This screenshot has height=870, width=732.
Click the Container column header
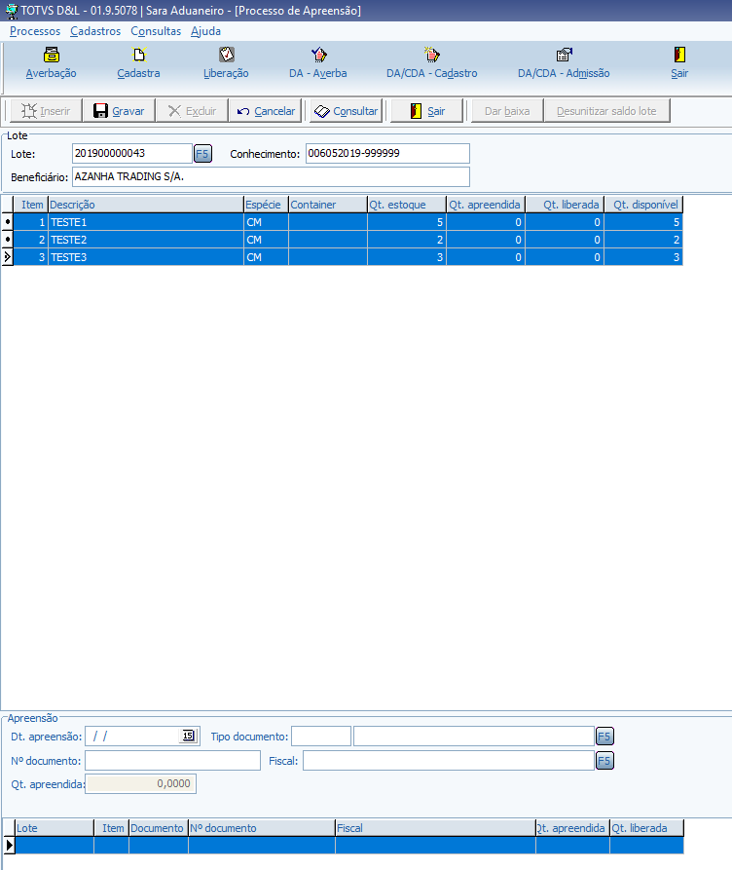(x=328, y=205)
